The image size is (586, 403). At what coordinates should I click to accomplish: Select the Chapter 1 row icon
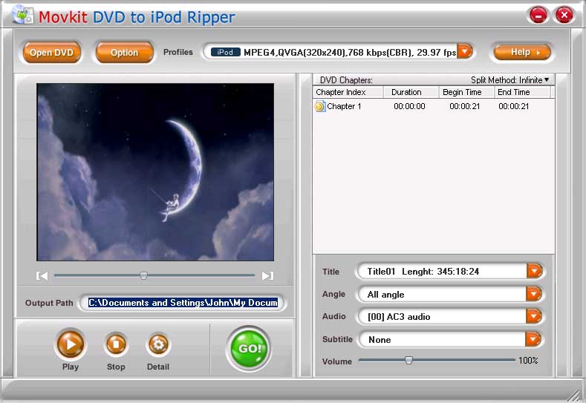click(319, 106)
